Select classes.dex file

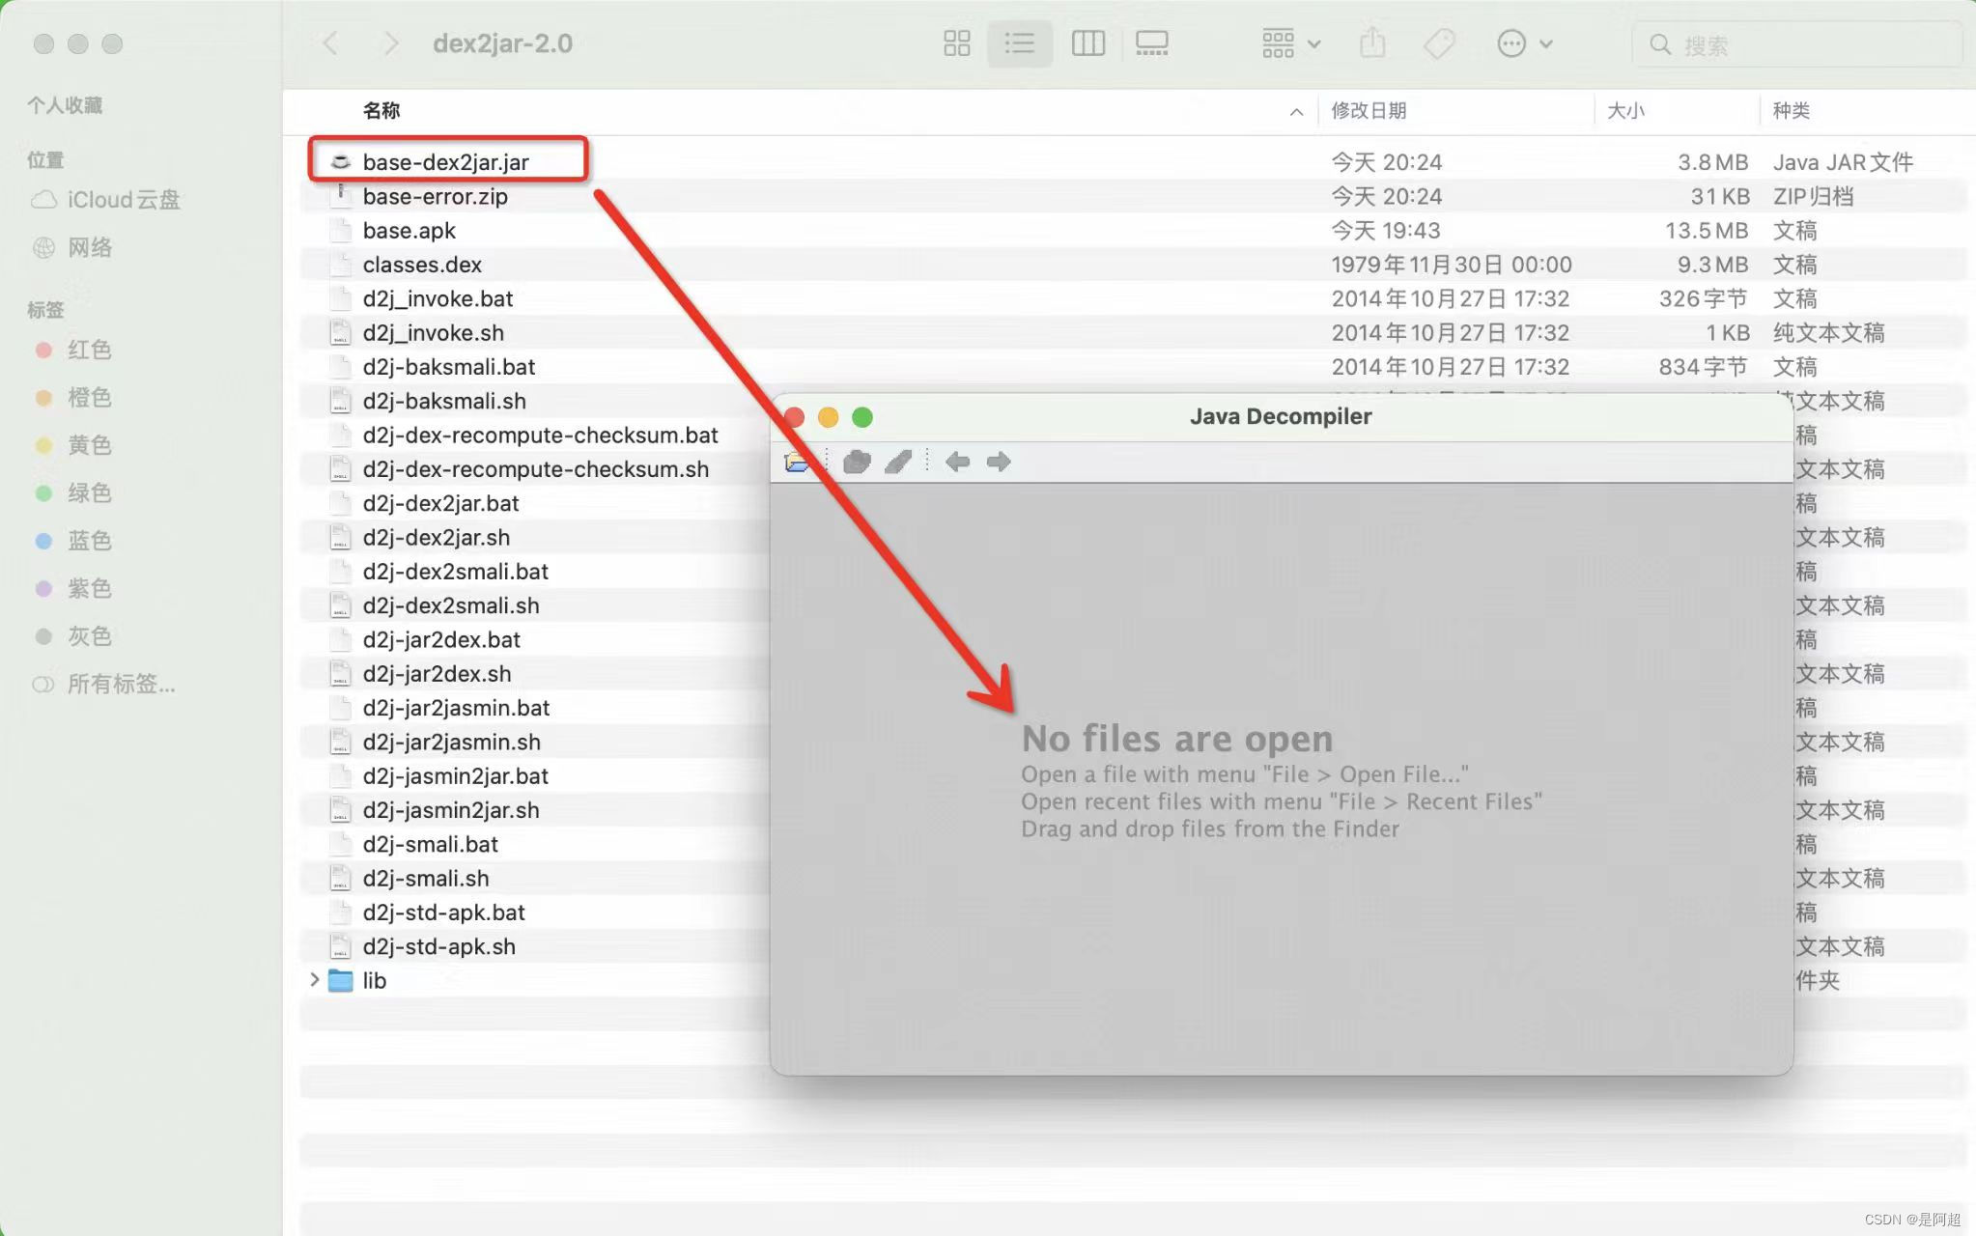pos(422,265)
